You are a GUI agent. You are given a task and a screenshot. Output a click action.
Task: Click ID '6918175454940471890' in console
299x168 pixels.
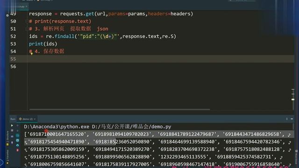(57, 142)
